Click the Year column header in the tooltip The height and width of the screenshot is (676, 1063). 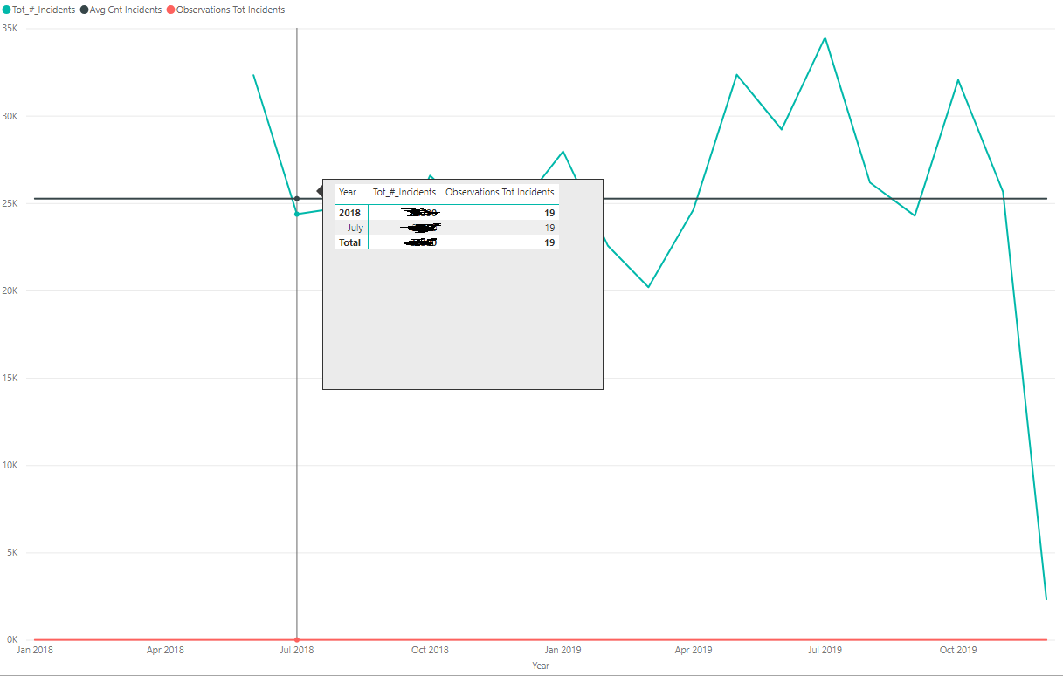[x=348, y=192]
